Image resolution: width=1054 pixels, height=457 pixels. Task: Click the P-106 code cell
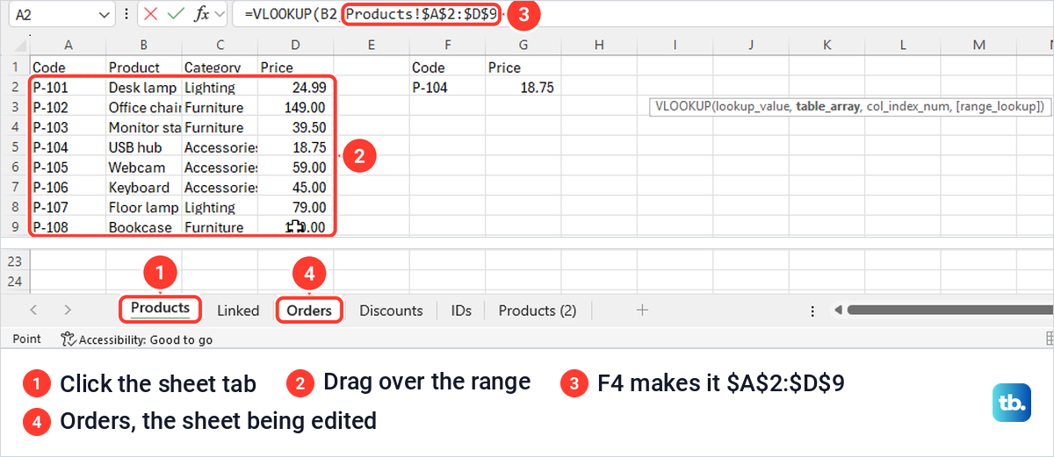[x=68, y=188]
